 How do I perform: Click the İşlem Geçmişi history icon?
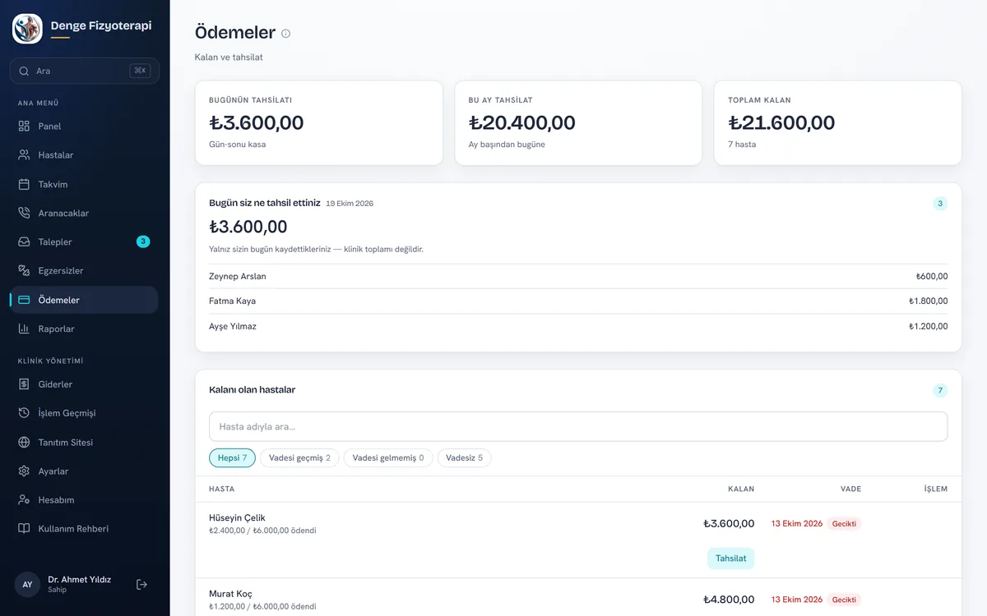pos(24,413)
